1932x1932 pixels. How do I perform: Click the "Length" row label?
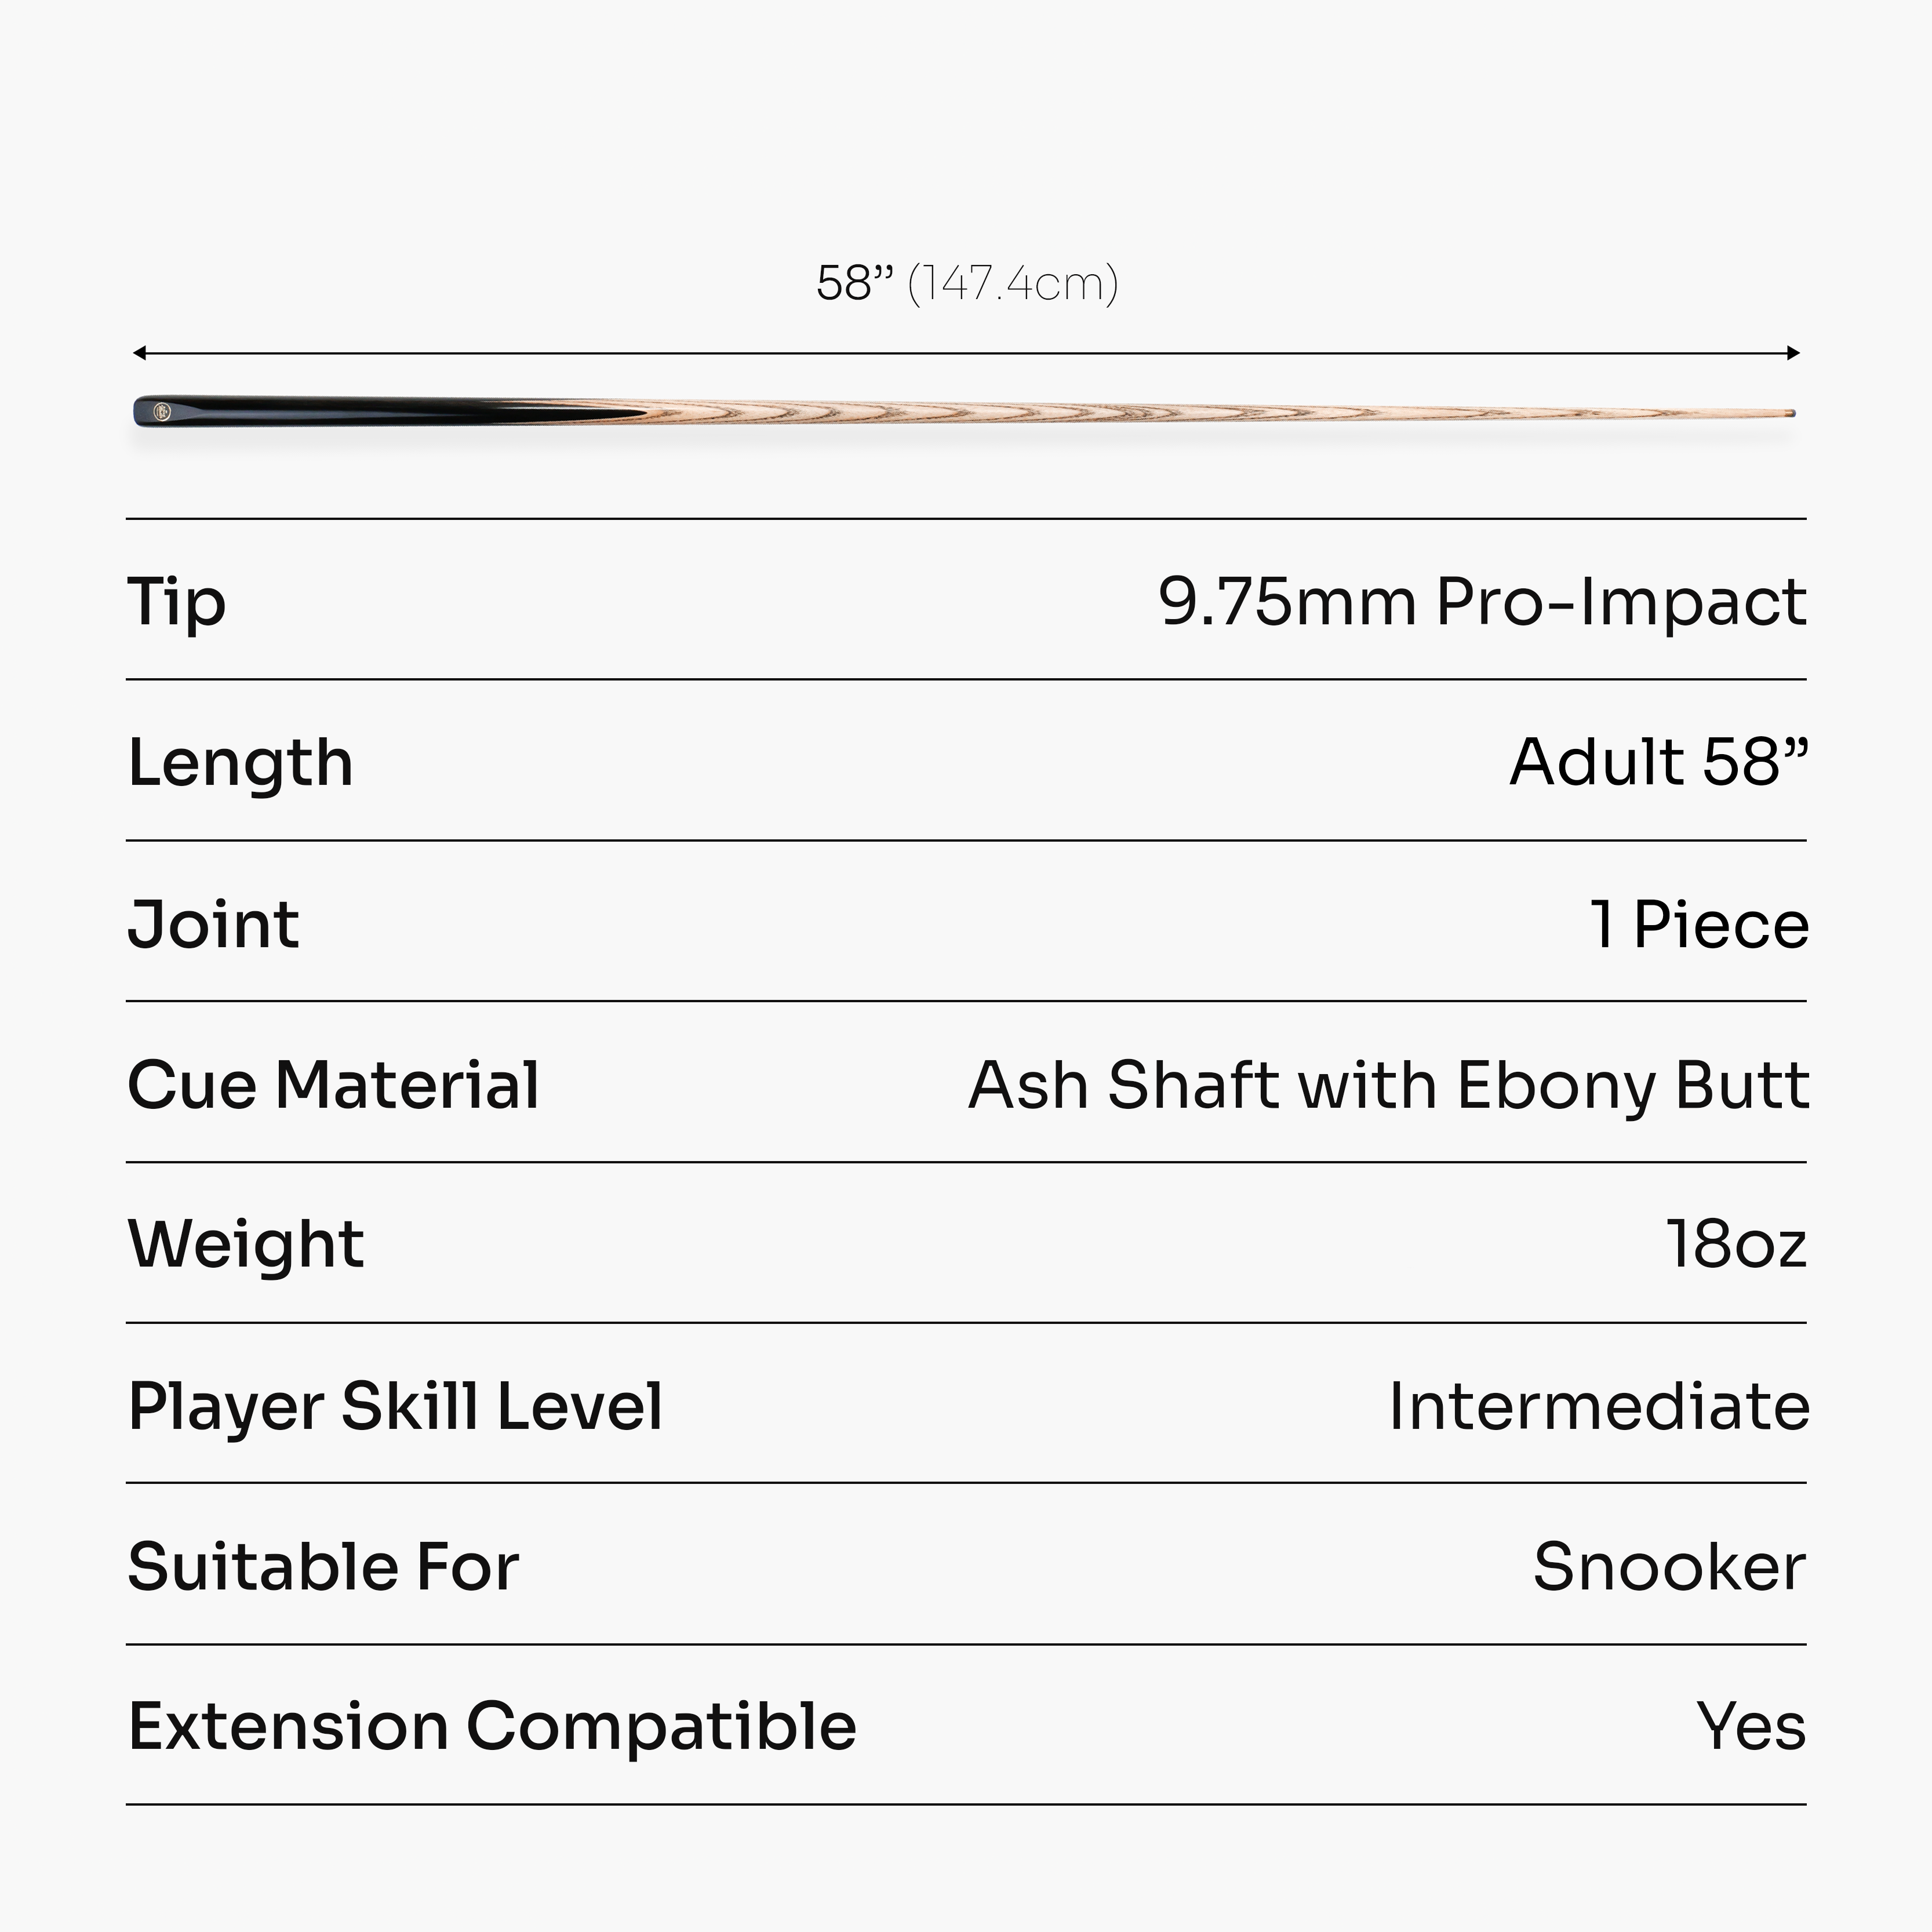[x=240, y=763]
